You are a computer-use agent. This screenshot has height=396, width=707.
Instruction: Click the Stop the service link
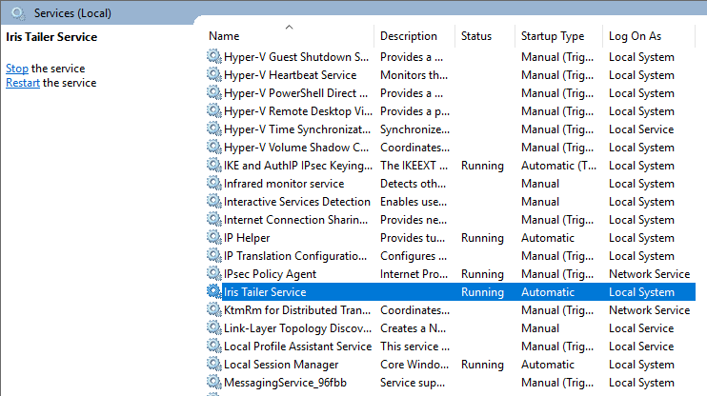(16, 69)
